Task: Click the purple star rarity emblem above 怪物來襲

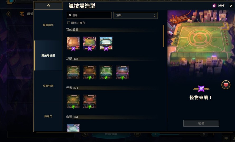Action: click(201, 89)
